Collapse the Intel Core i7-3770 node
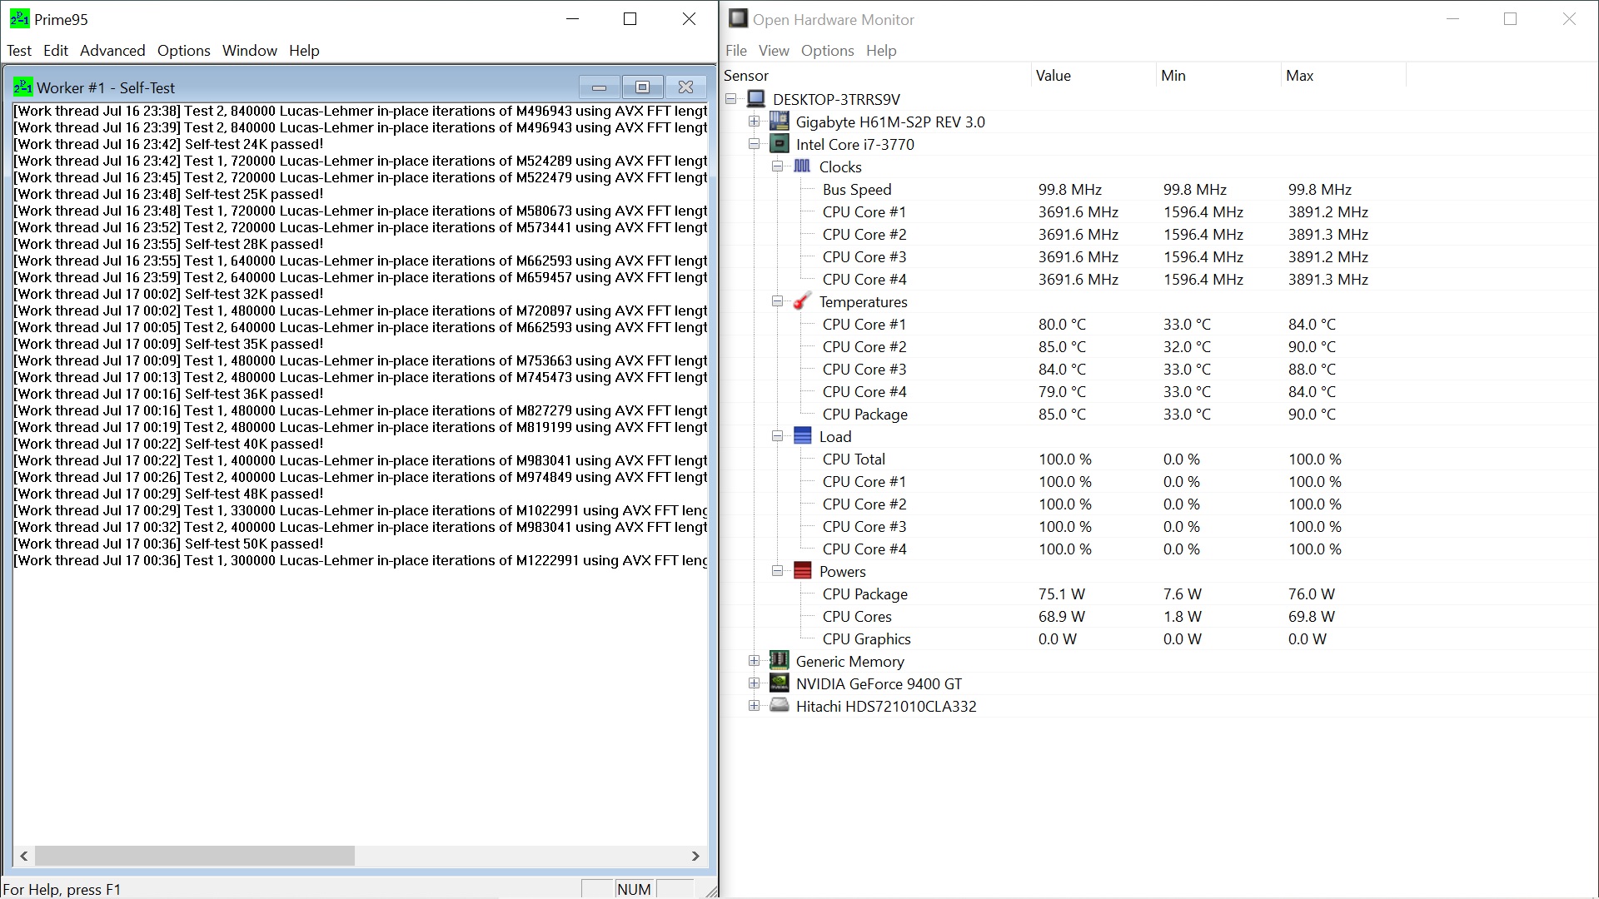This screenshot has width=1599, height=899. point(754,143)
